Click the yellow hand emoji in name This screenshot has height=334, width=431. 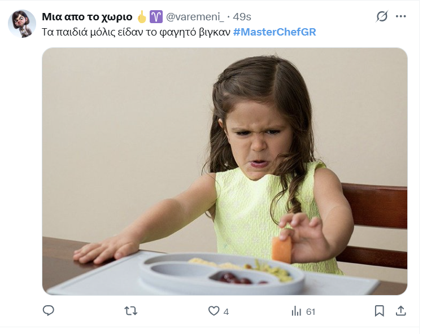(142, 17)
